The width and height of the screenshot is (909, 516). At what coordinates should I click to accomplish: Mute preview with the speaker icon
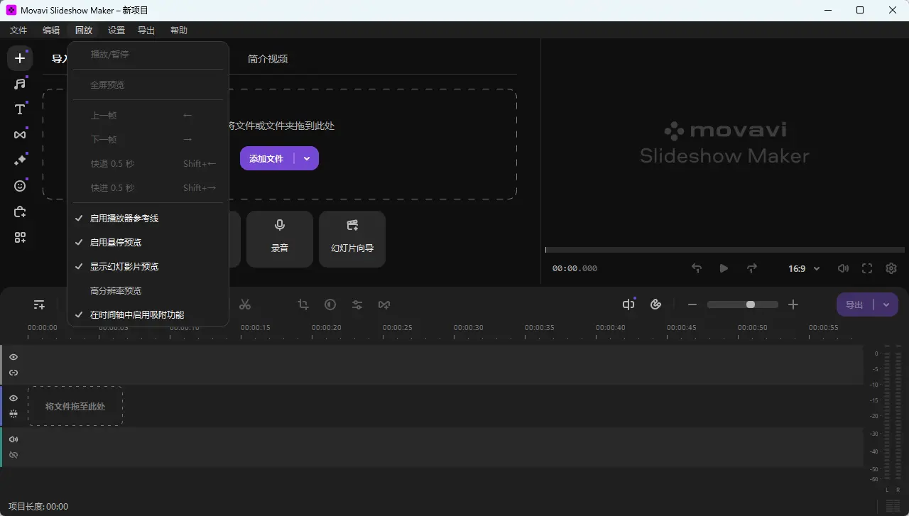click(843, 268)
